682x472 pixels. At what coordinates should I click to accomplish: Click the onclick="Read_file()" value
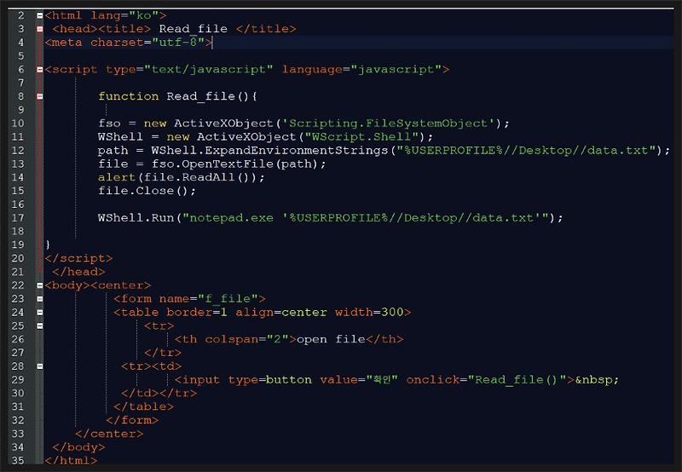coord(517,380)
